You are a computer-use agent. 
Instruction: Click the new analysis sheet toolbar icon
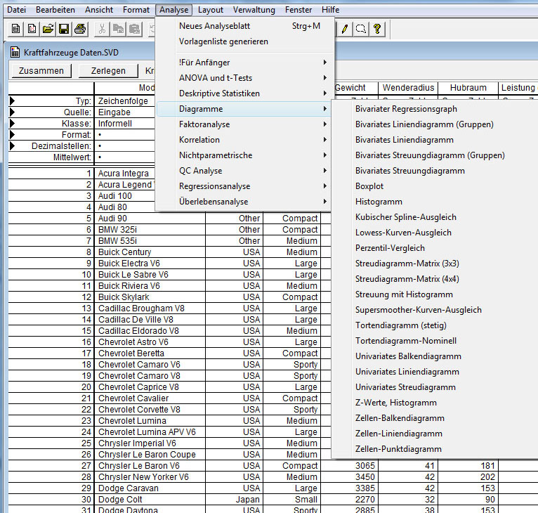click(x=32, y=29)
